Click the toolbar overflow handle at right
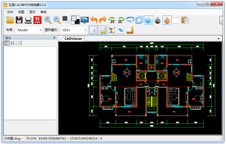 (221, 20)
